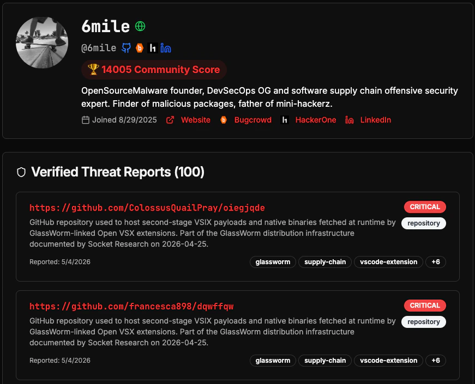Image resolution: width=475 pixels, height=384 pixels.
Task: Open the GitHub icon next to @6mile
Action: coord(127,48)
